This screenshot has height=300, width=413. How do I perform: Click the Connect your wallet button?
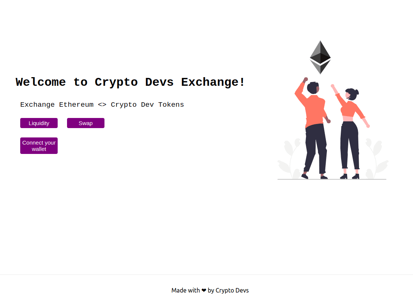[x=39, y=146]
